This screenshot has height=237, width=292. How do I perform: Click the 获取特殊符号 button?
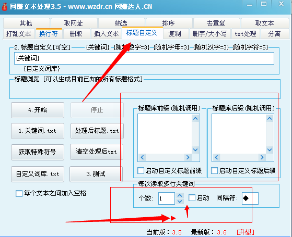38,152
